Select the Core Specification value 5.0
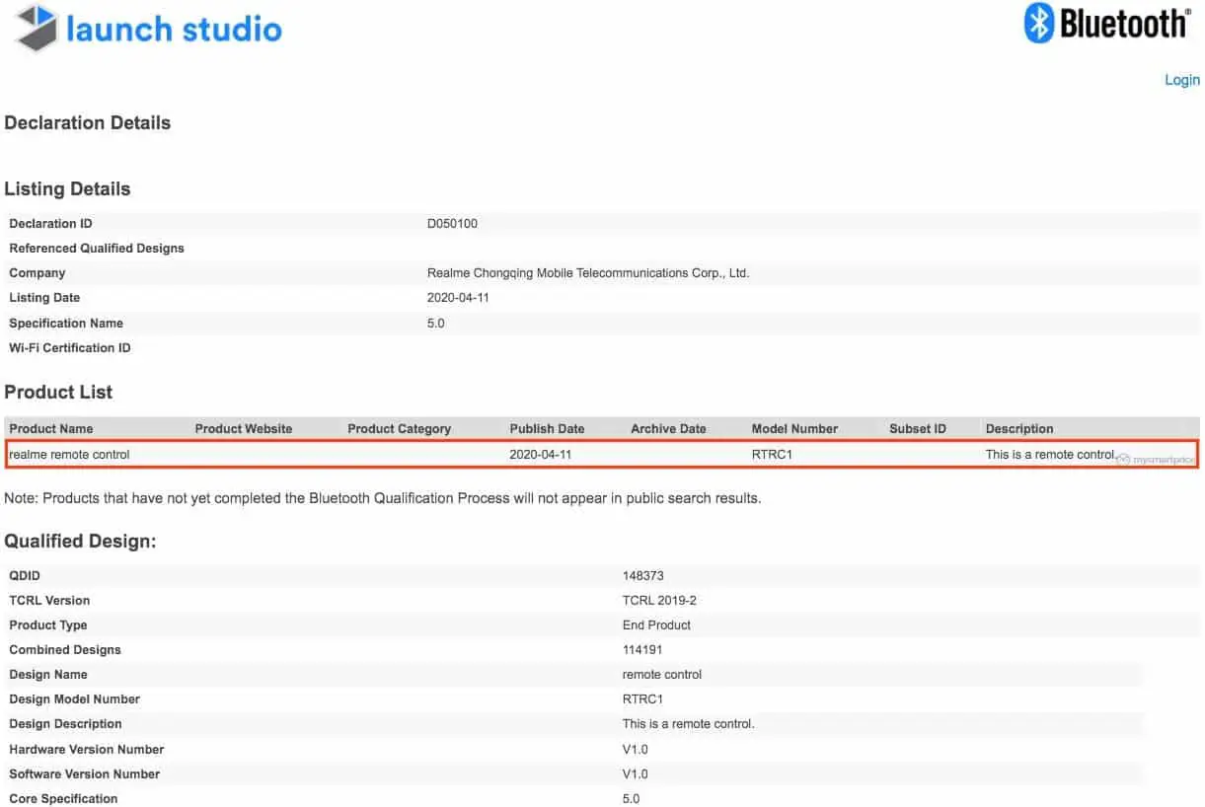Viewport: 1205px width, 807px height. coord(631,799)
